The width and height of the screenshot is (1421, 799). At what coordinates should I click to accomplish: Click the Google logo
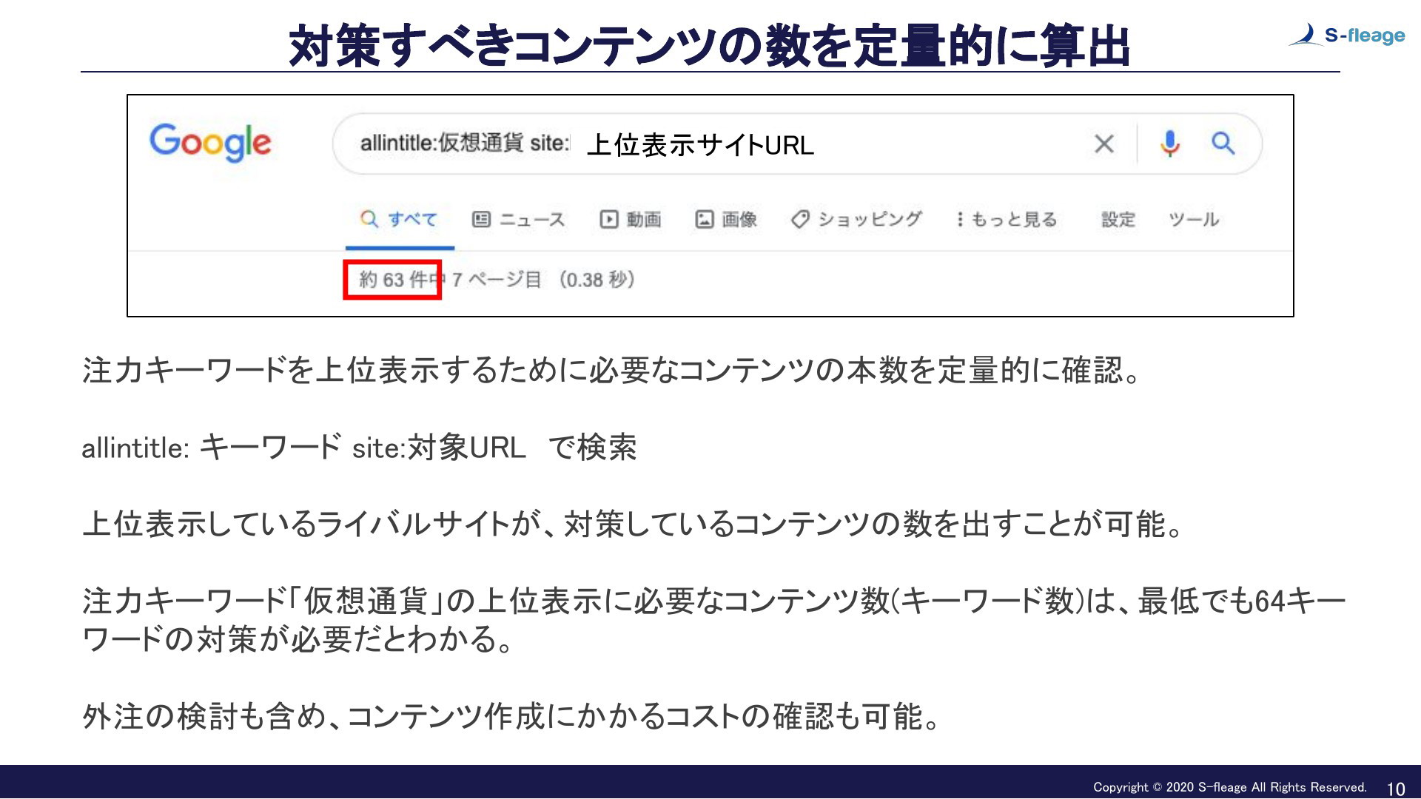click(210, 143)
